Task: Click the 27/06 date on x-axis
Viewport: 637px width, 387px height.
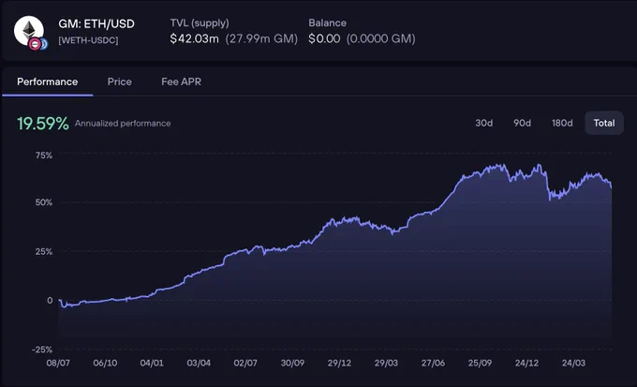Action: point(433,363)
